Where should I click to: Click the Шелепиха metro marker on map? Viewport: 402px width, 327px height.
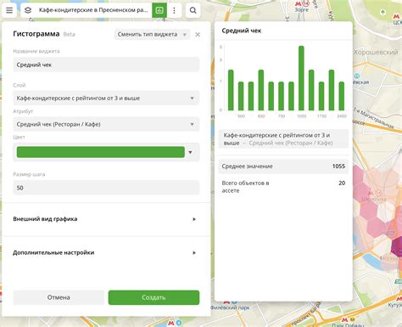(x=374, y=193)
